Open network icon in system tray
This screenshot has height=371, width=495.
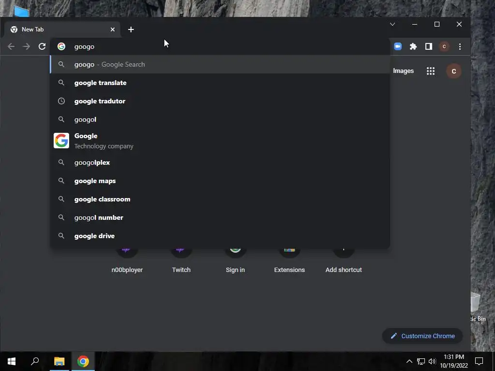[x=421, y=361]
